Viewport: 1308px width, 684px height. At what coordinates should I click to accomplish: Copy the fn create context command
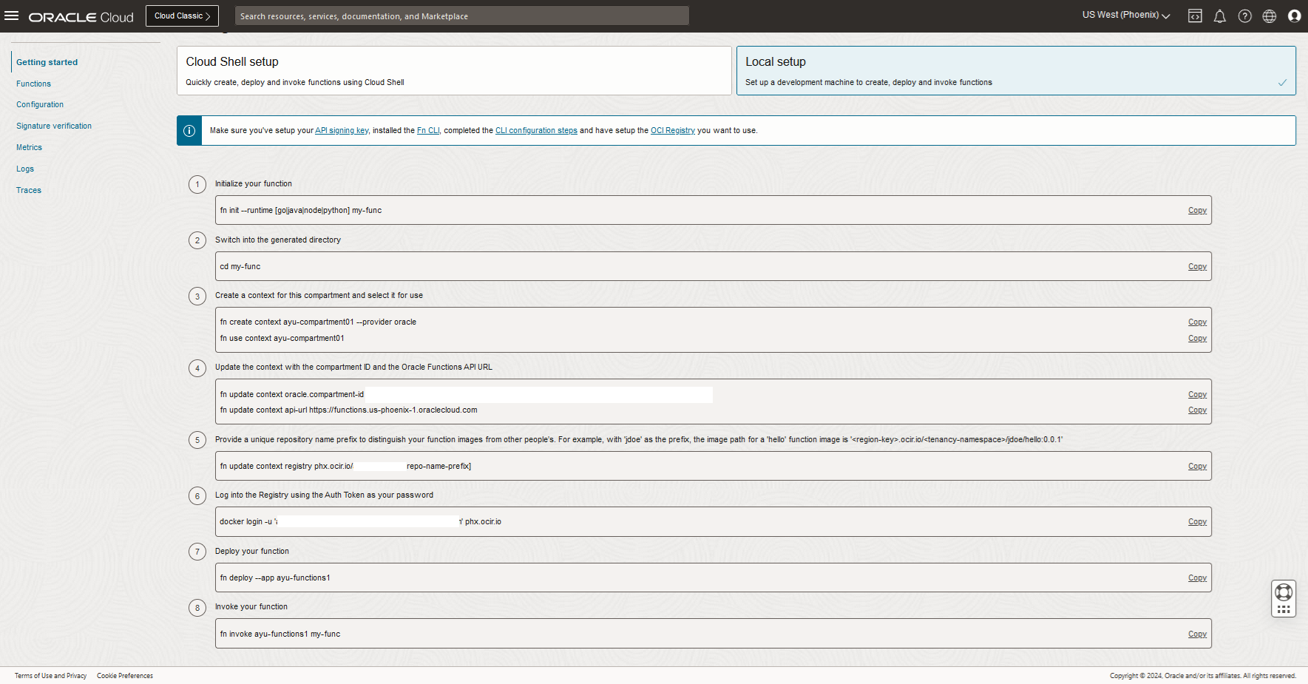coord(1197,322)
